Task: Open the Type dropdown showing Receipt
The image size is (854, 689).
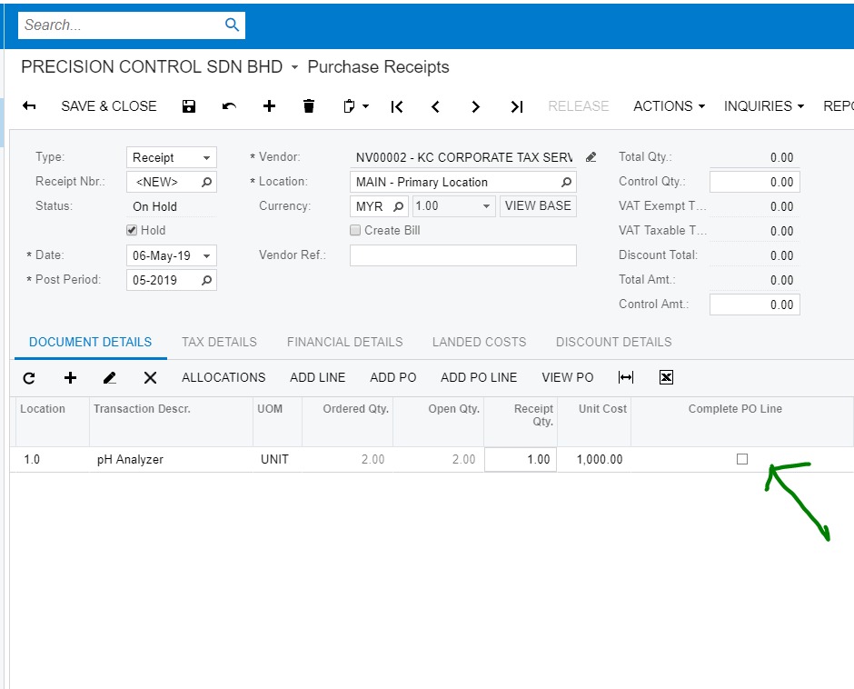Action: point(207,156)
